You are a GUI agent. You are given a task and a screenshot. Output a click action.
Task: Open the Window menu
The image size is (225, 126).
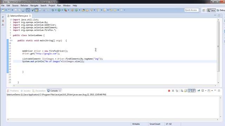[67, 6]
